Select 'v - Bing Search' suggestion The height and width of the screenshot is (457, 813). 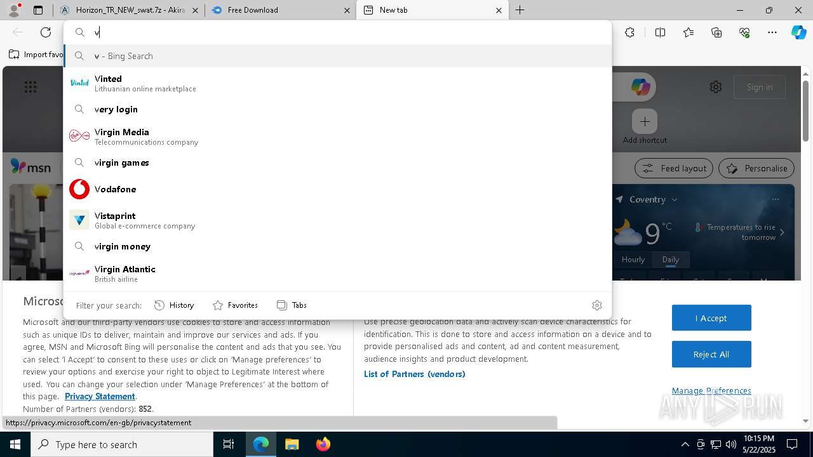(337, 56)
